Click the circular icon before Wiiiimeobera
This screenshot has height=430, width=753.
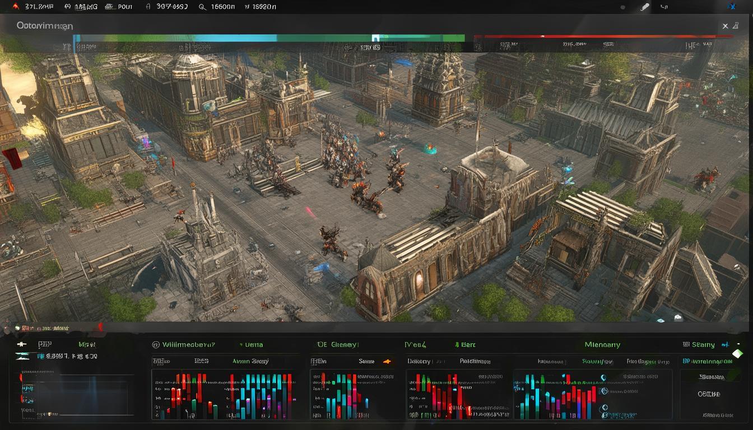(156, 345)
